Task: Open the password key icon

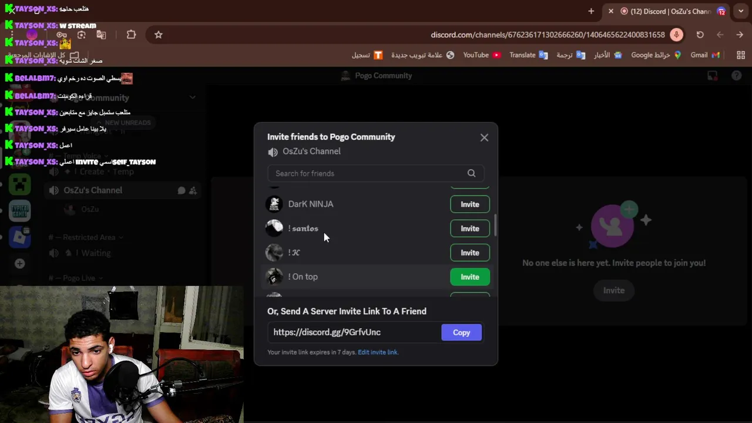Action: (62, 35)
